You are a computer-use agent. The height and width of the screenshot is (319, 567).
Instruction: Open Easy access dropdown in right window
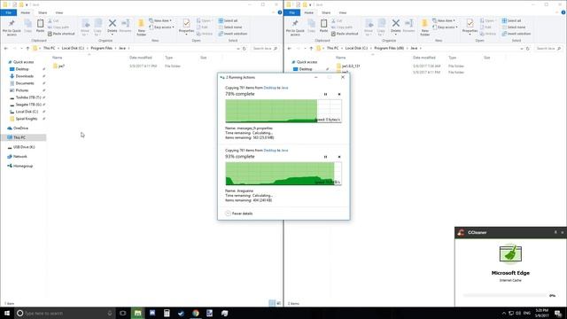coord(445,27)
